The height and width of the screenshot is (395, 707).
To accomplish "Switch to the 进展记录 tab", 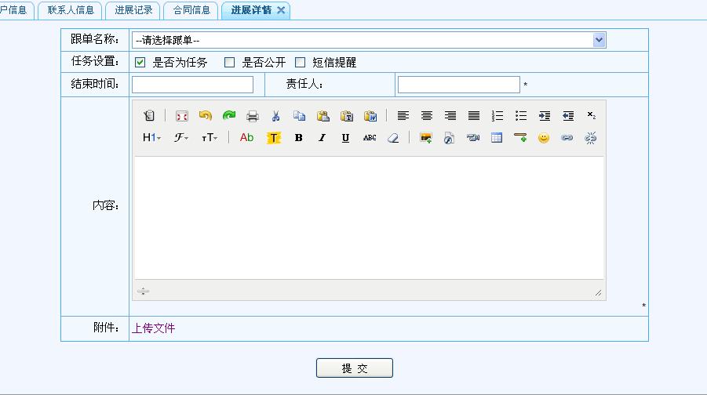I will [x=133, y=10].
